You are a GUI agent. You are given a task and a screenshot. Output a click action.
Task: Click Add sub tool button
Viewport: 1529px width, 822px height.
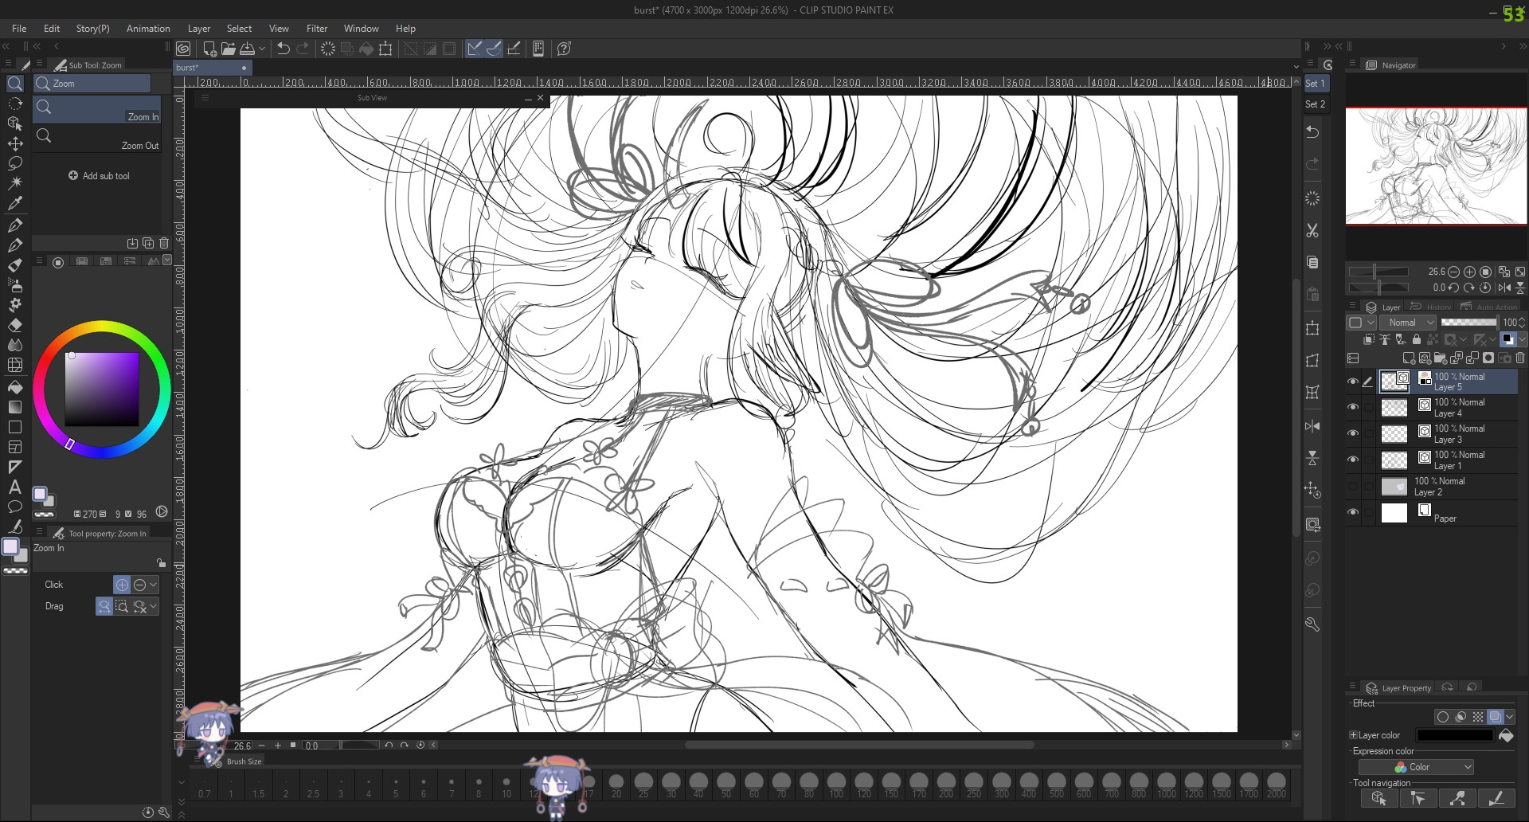pyautogui.click(x=99, y=175)
